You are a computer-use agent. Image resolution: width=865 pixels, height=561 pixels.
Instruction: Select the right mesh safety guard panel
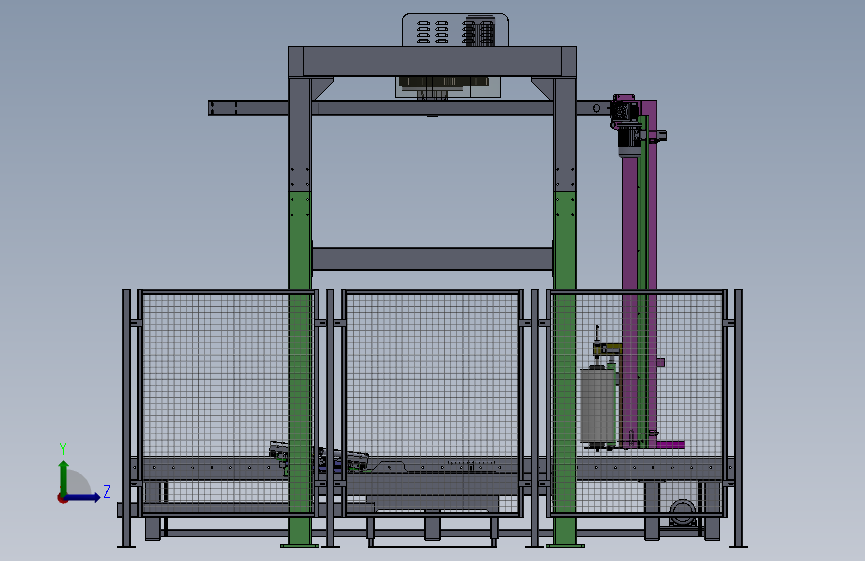click(638, 403)
